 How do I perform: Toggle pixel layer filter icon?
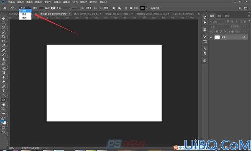pos(228,22)
